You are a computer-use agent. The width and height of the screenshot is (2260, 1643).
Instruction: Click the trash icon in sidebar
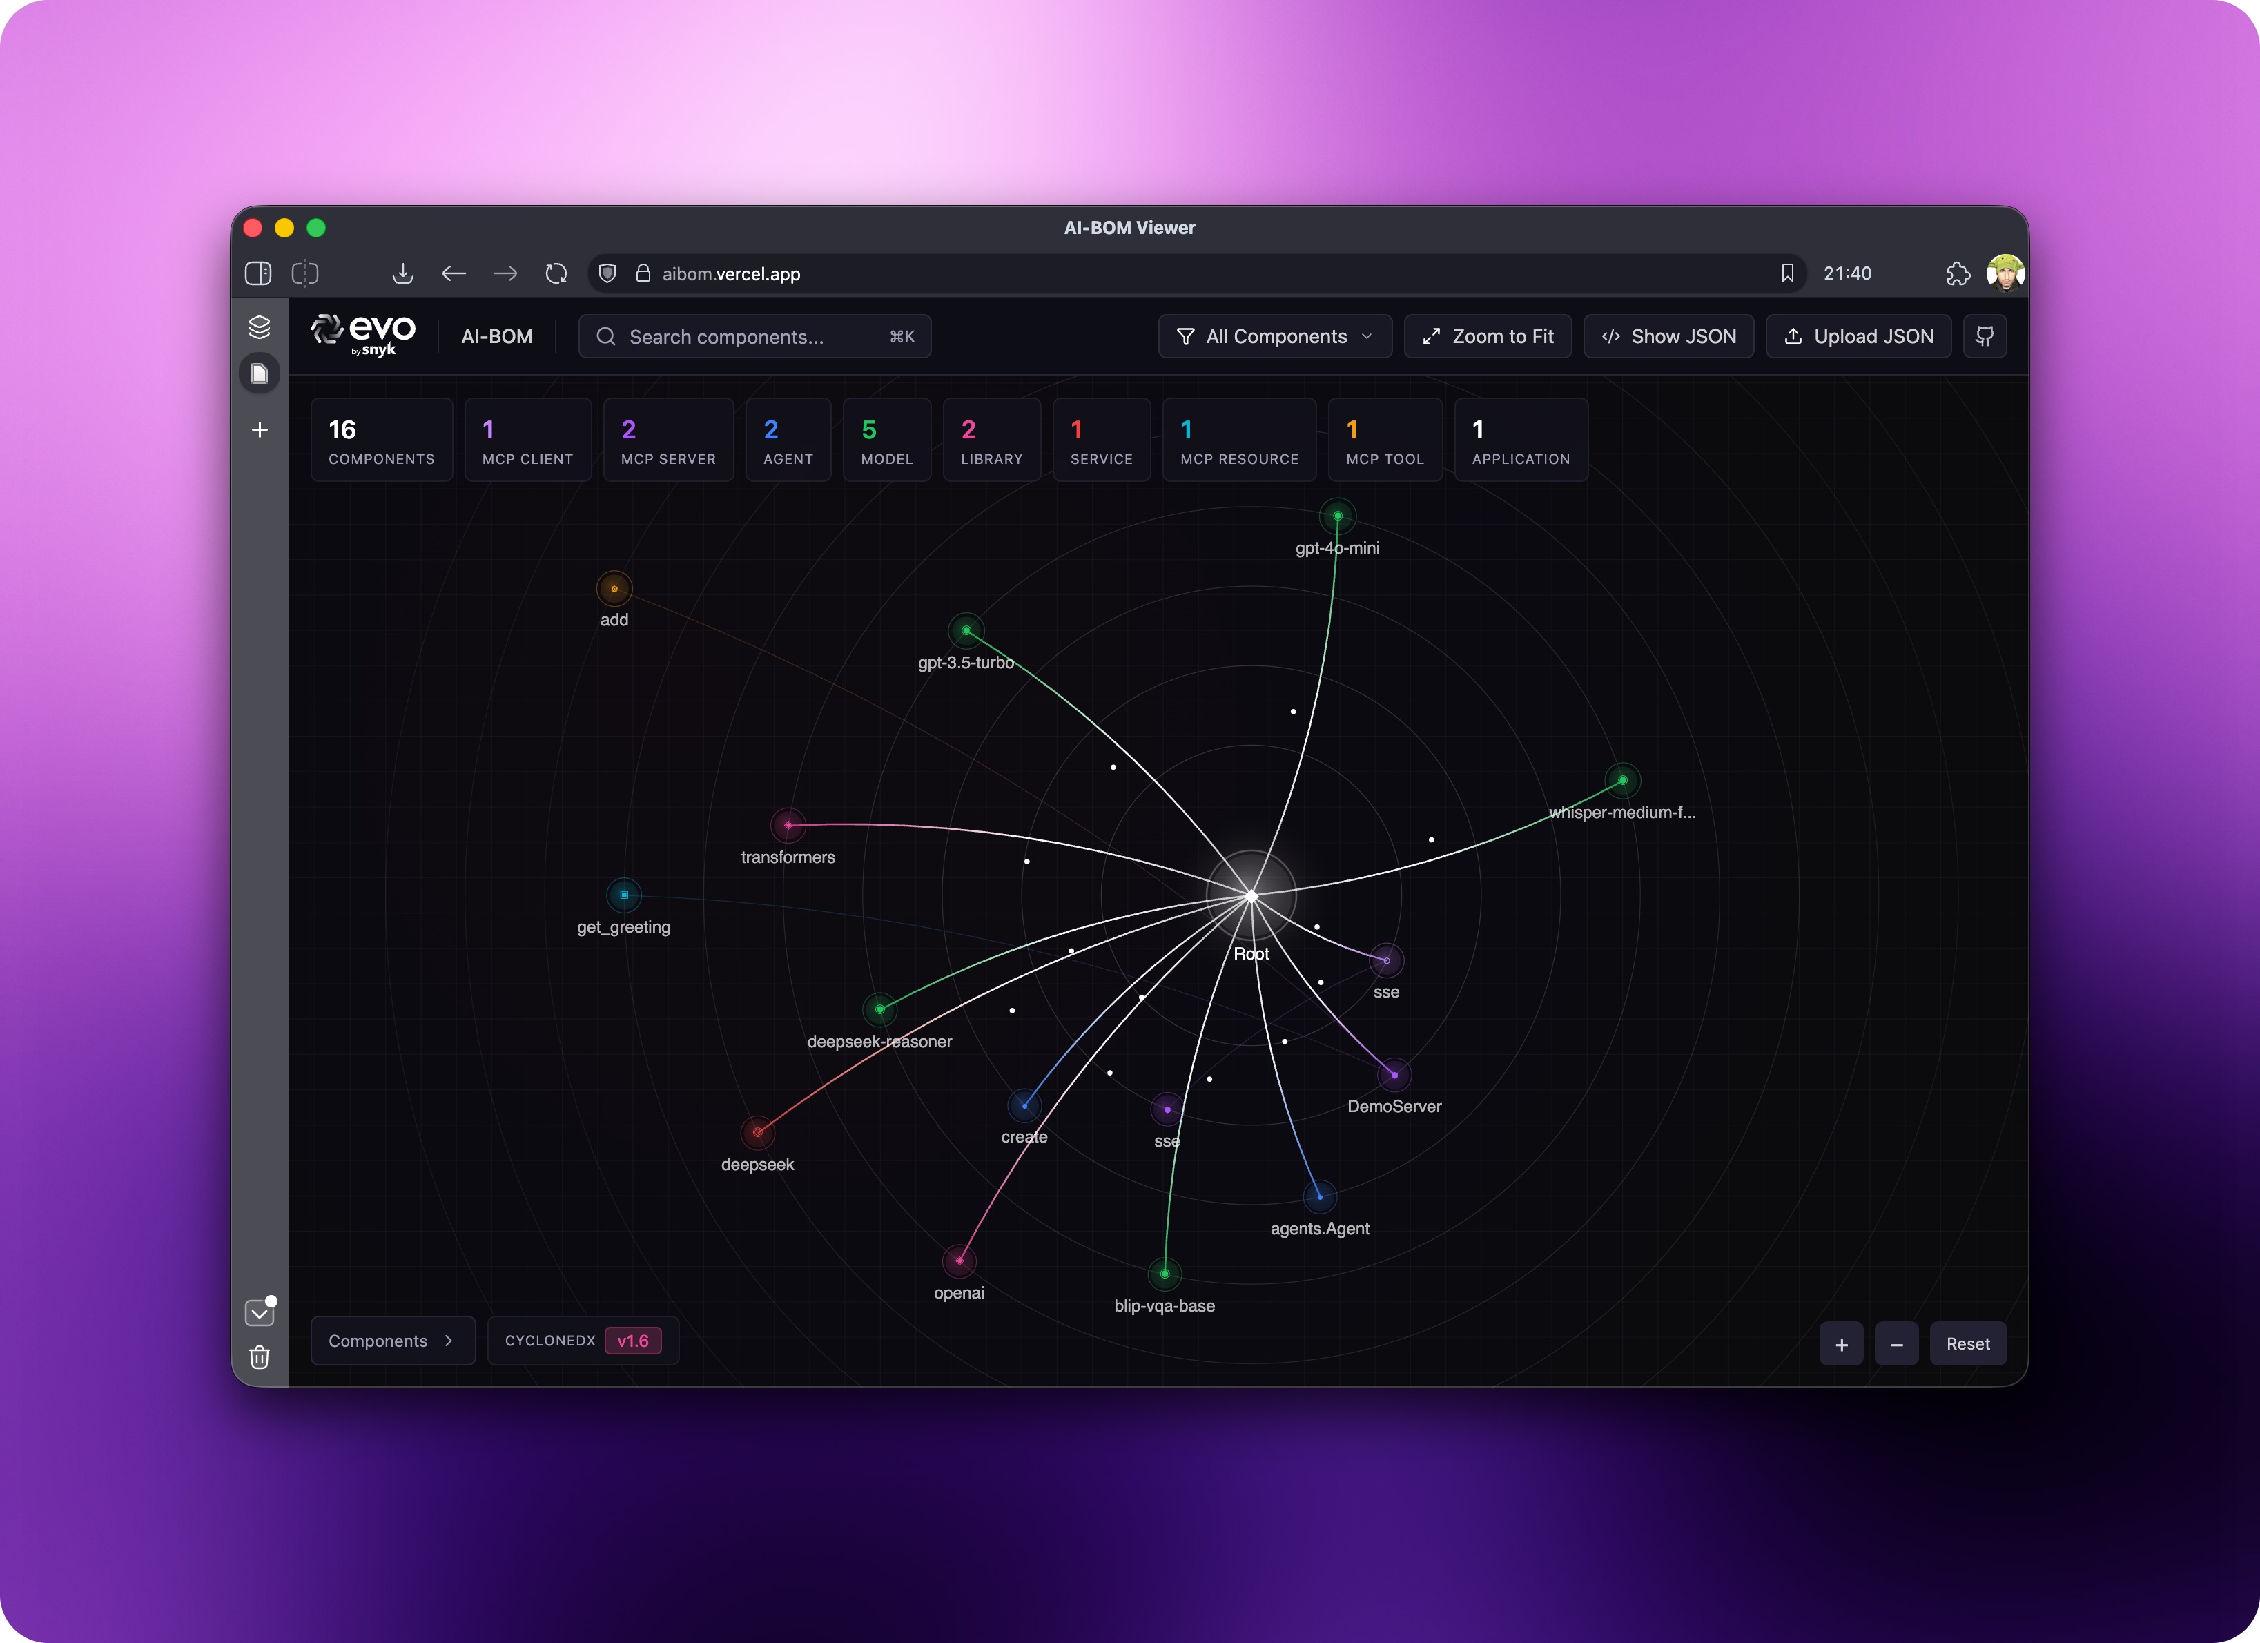pos(259,1357)
